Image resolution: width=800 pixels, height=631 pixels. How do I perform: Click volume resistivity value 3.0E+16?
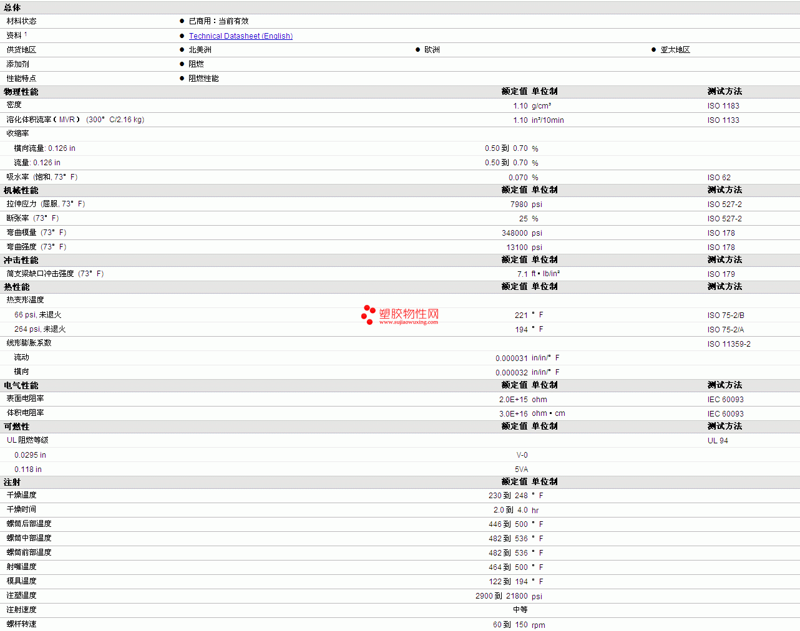pos(513,414)
